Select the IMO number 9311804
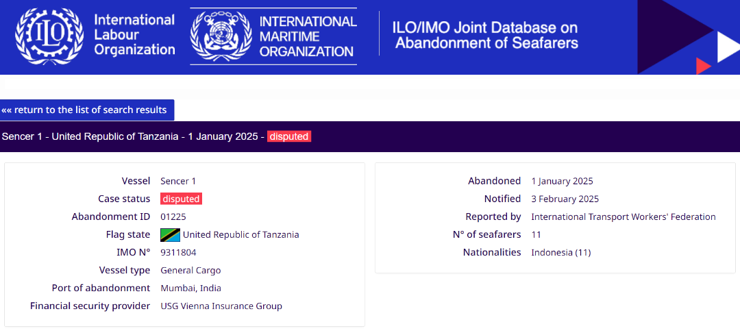This screenshot has height=333, width=740. tap(178, 252)
